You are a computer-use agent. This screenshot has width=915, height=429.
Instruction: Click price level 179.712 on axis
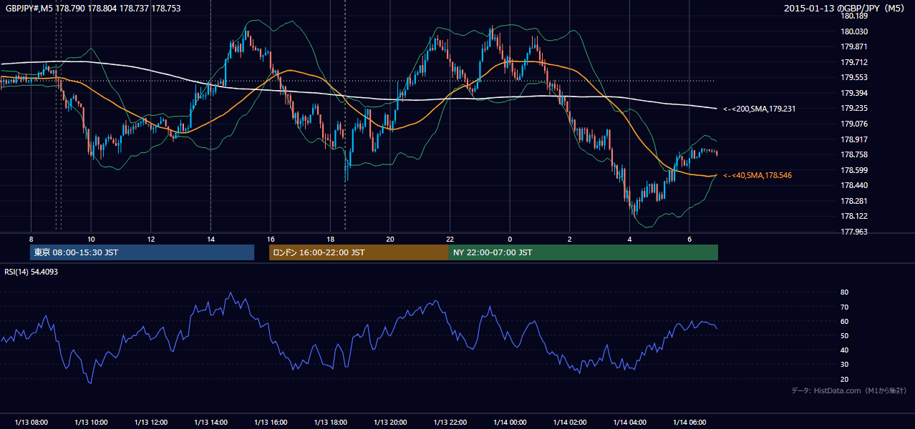854,62
